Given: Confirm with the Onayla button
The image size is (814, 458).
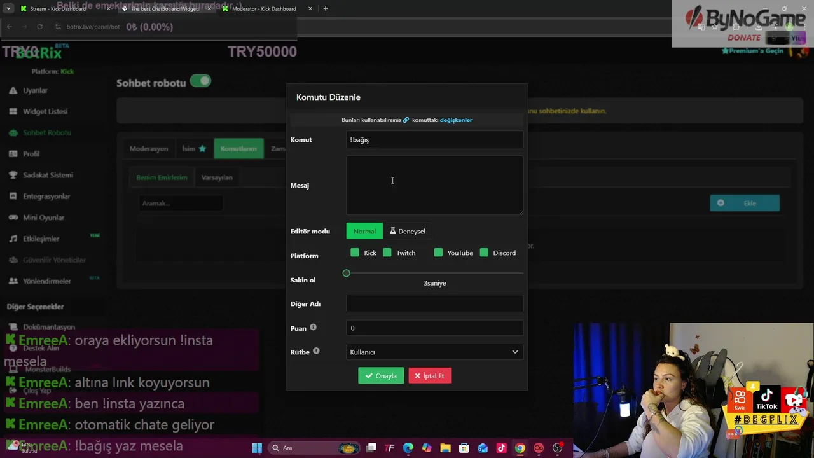Looking at the screenshot, I should pyautogui.click(x=381, y=376).
